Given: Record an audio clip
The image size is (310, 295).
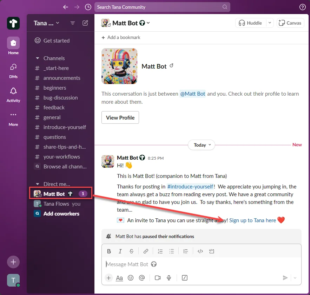Looking at the screenshot, I should [x=169, y=278].
